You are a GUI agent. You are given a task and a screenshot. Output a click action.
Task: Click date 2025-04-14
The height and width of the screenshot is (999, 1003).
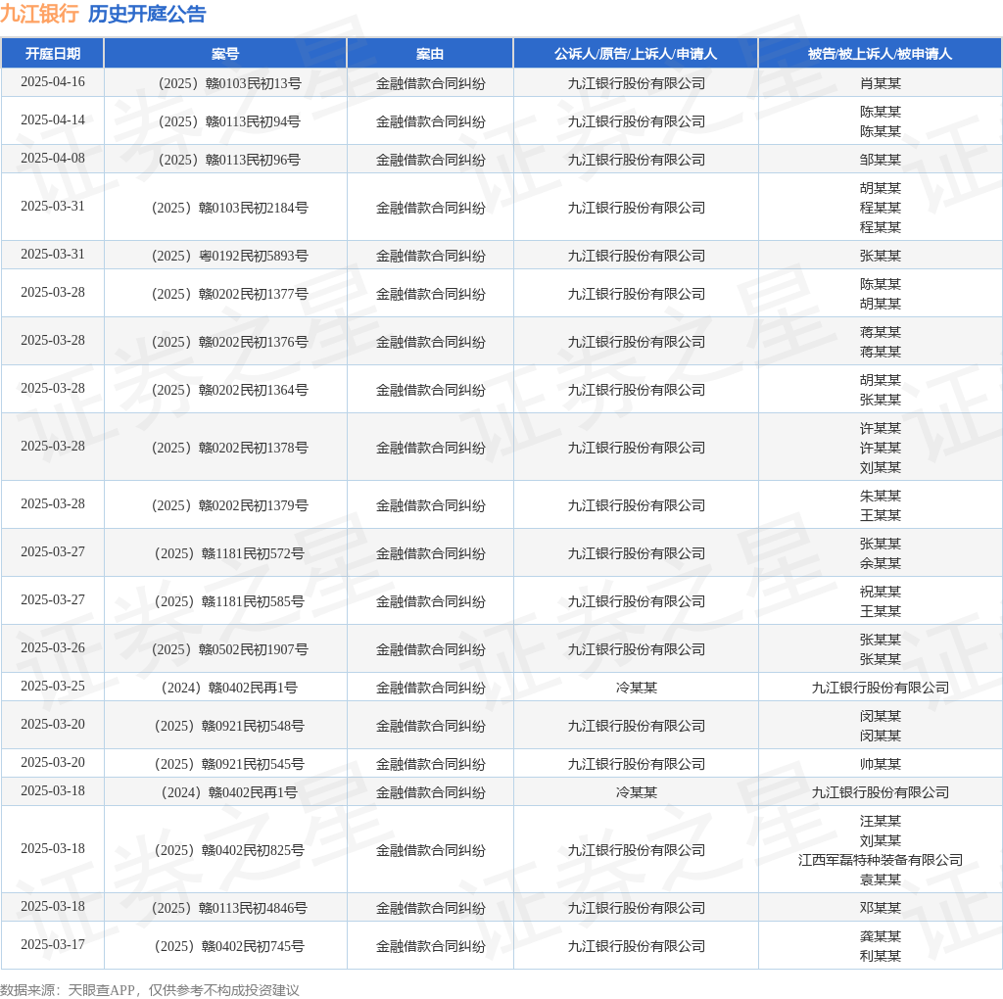tap(53, 120)
